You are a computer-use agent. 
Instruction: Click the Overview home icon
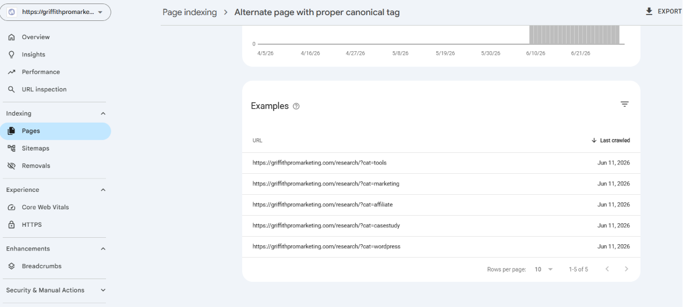tap(12, 37)
